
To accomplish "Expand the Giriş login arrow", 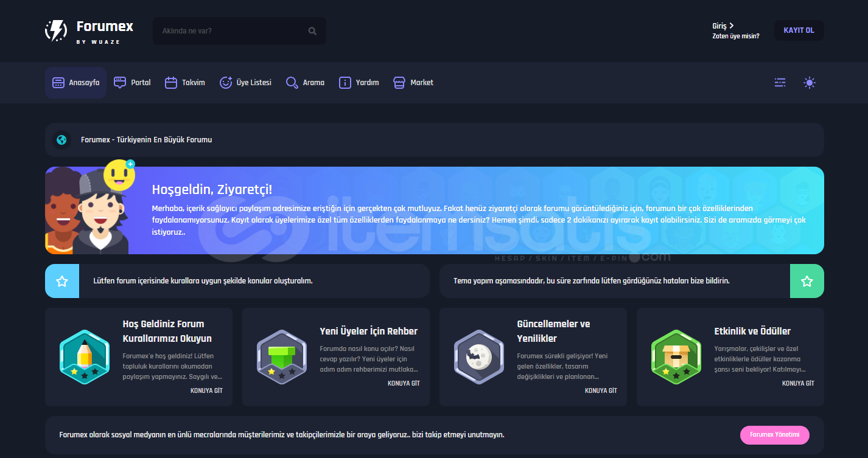I will (x=731, y=26).
